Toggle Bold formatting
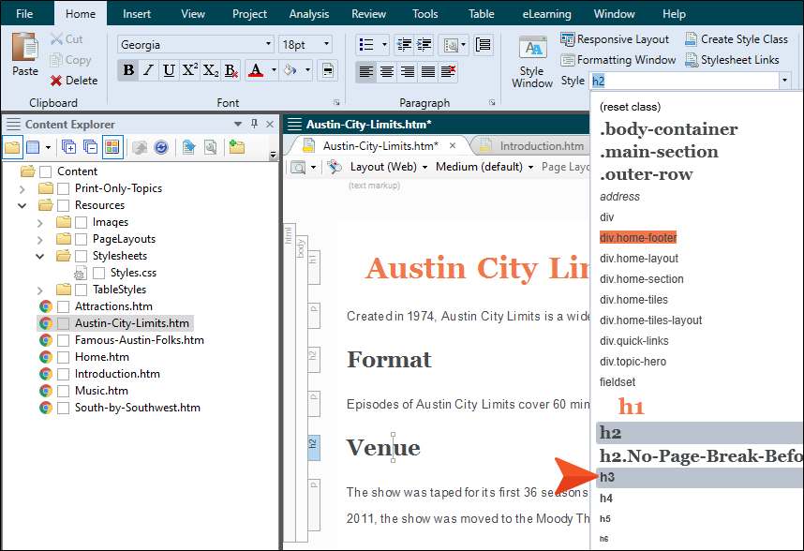 [128, 70]
